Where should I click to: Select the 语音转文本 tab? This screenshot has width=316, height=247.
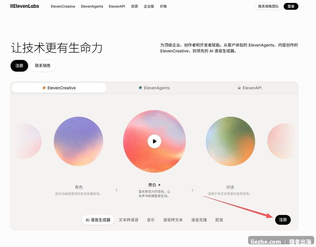click(173, 220)
